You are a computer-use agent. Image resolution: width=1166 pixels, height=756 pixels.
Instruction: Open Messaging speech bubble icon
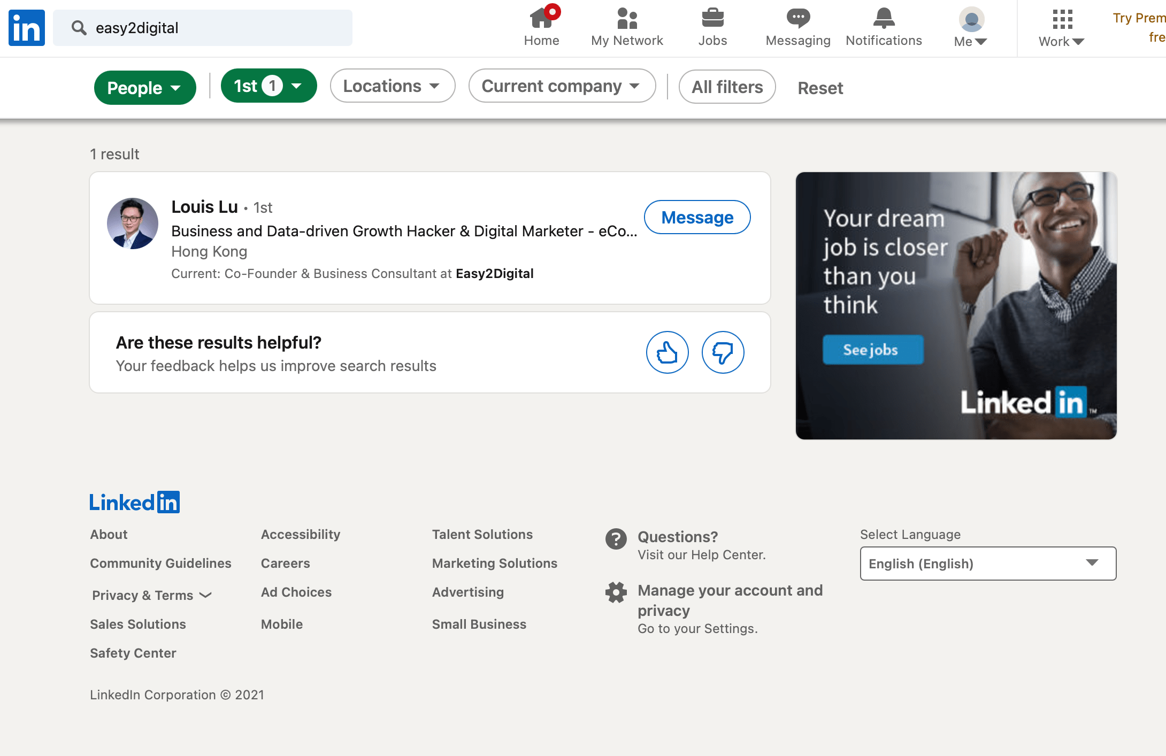[x=798, y=18]
